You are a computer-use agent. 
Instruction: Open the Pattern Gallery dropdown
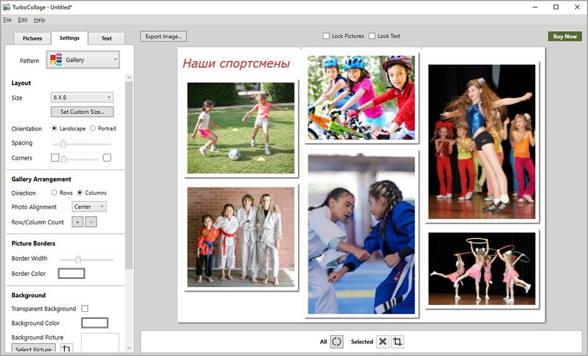click(83, 60)
